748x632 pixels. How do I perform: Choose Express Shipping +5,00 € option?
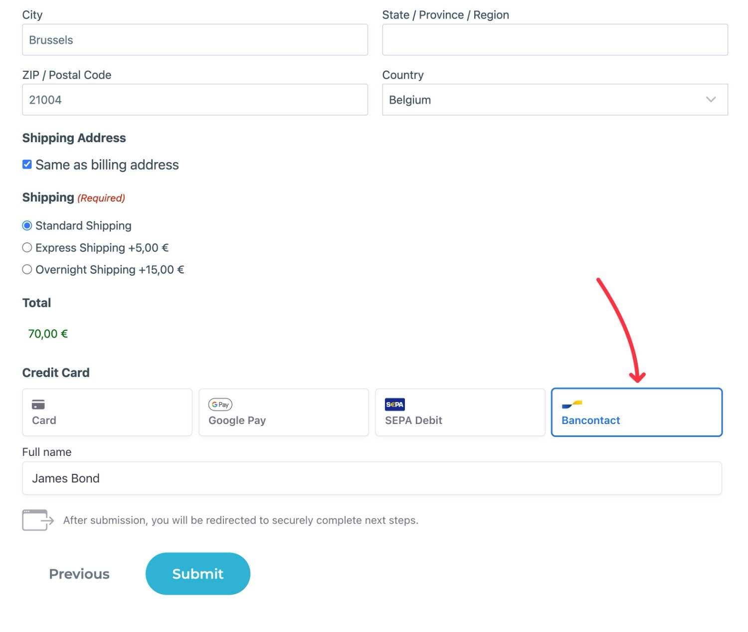pyautogui.click(x=27, y=248)
